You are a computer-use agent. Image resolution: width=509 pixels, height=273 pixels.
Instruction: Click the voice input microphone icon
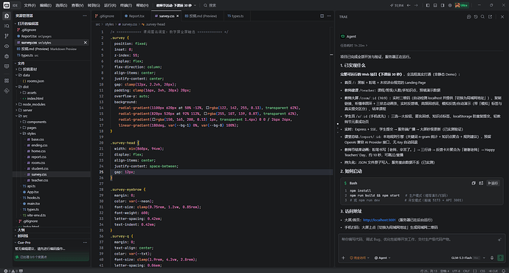[x=492, y=258]
